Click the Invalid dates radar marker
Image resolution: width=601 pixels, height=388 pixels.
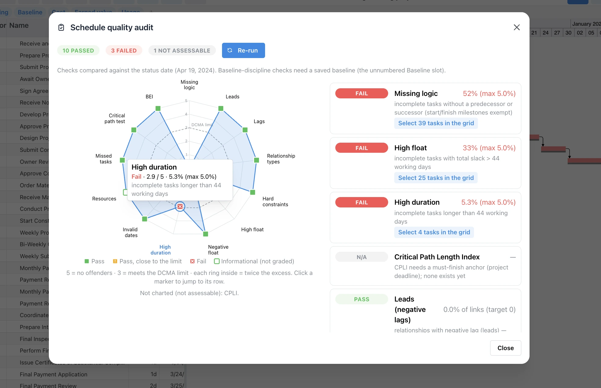(x=145, y=219)
